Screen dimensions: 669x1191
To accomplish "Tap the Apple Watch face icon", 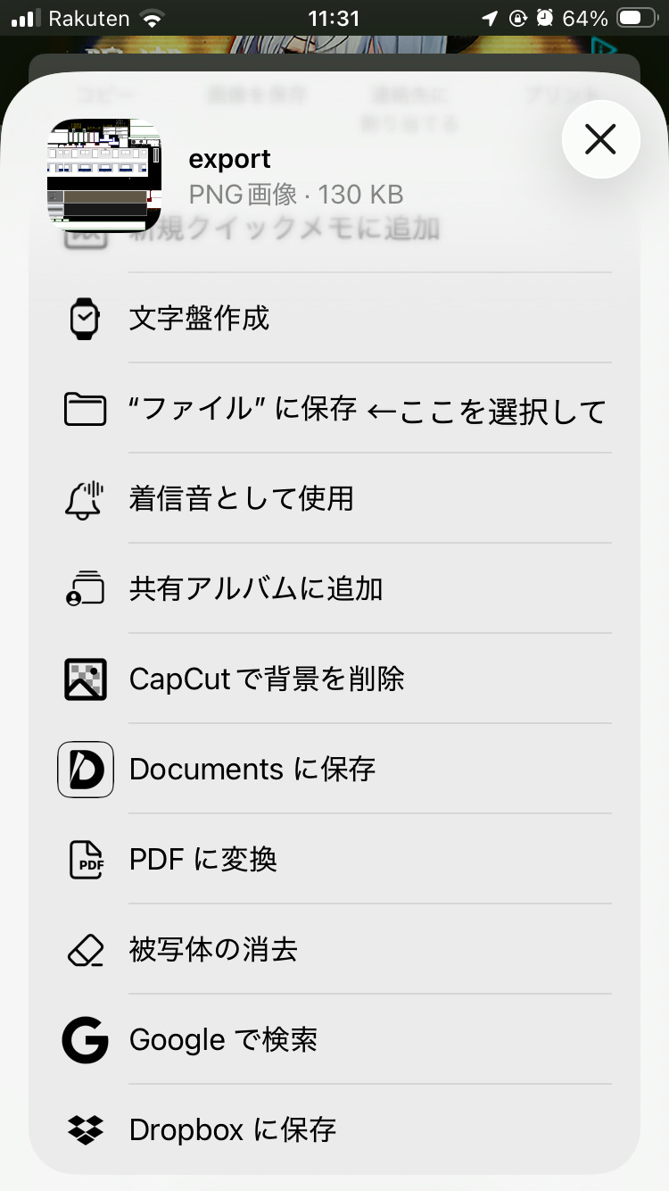I will (86, 319).
